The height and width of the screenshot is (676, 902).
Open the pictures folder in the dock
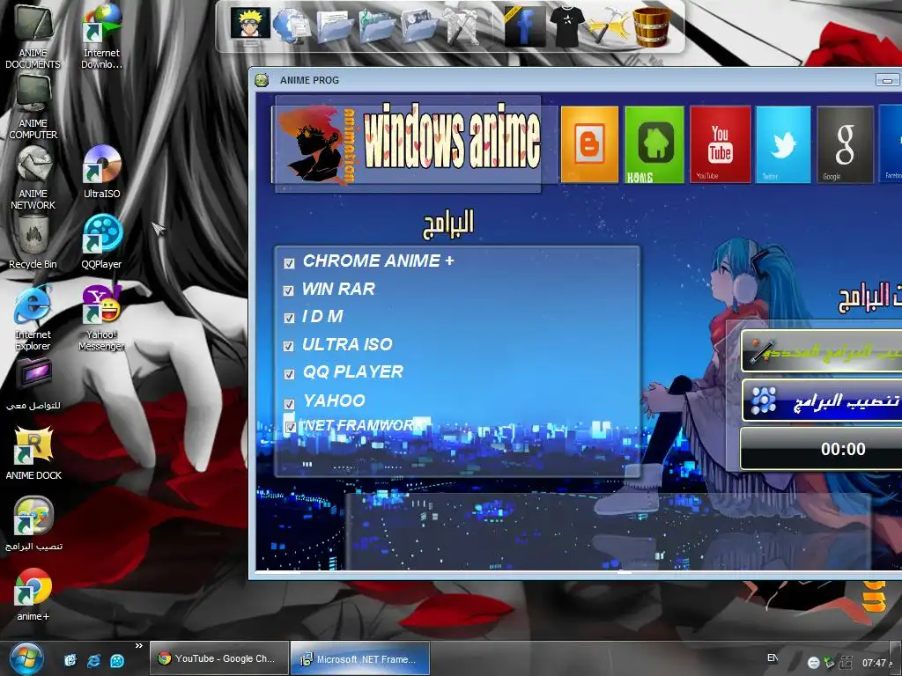click(418, 26)
